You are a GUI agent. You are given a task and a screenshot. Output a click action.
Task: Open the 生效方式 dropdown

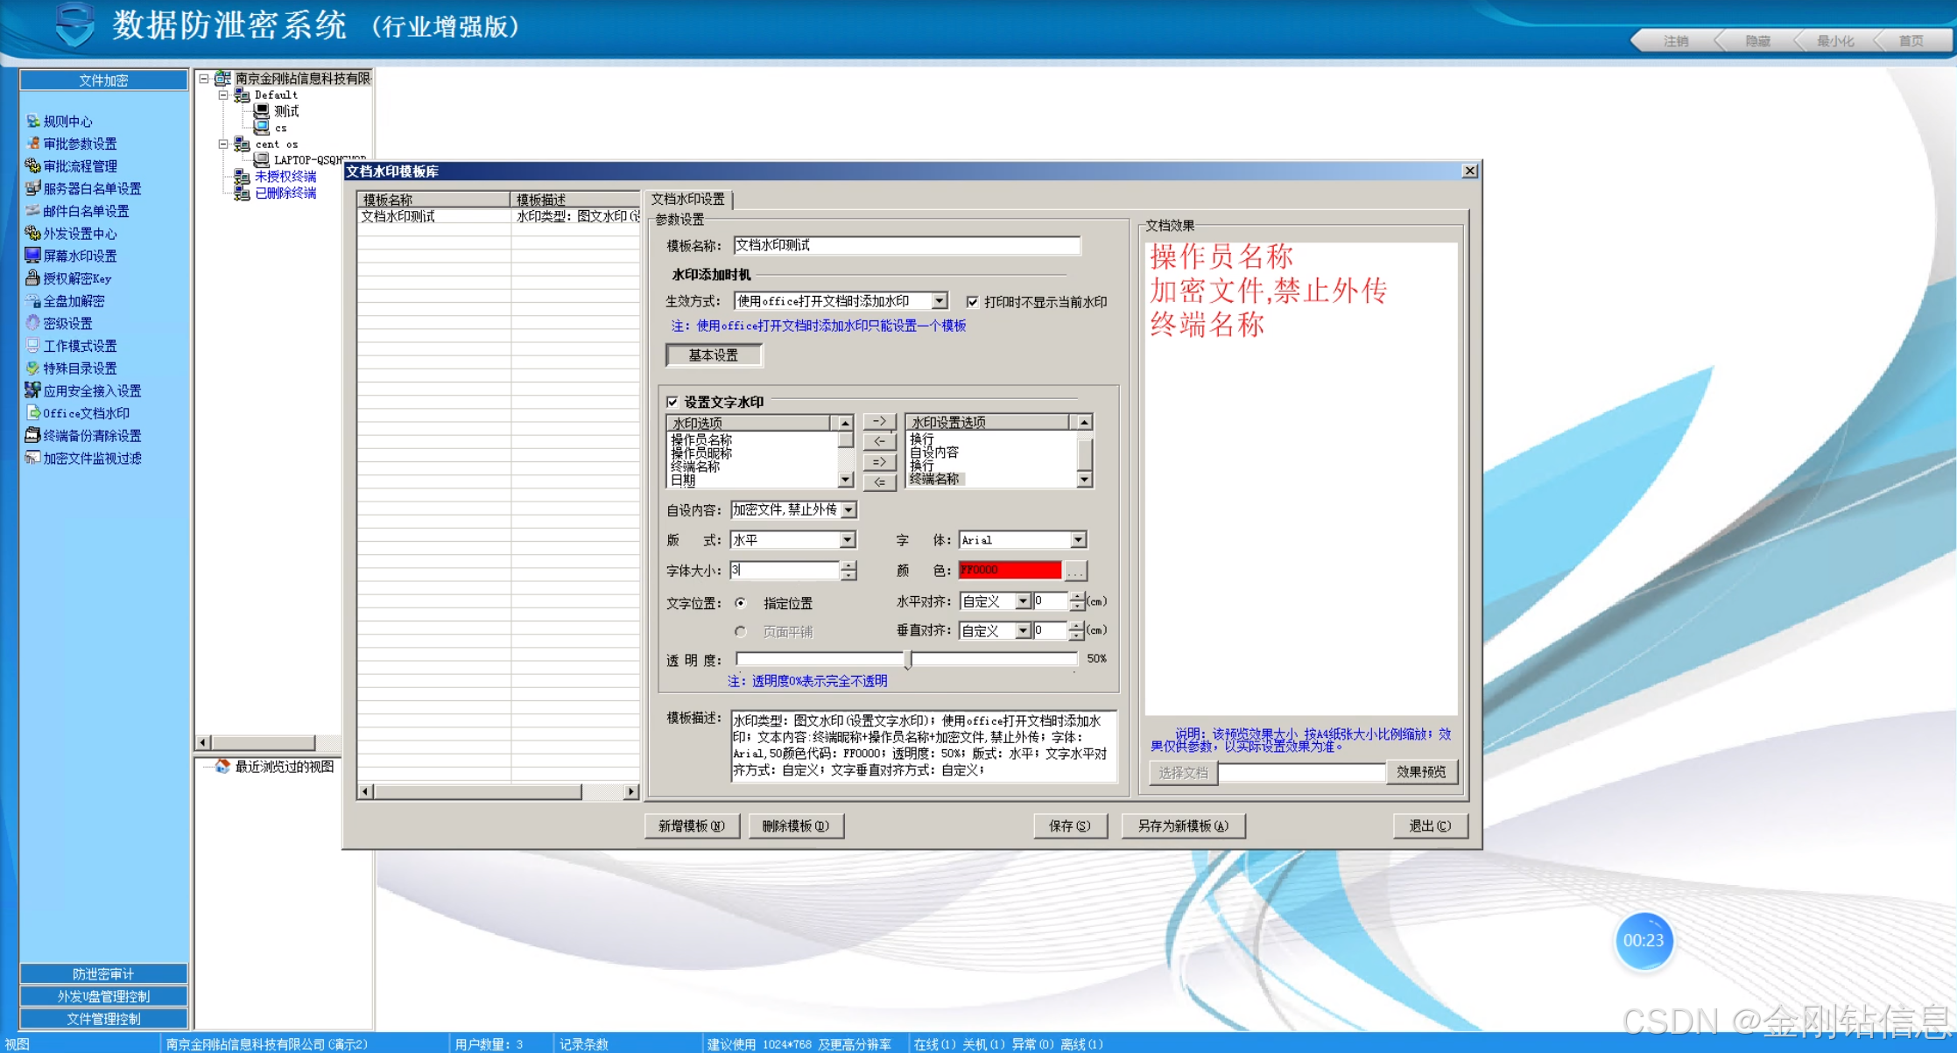[939, 301]
